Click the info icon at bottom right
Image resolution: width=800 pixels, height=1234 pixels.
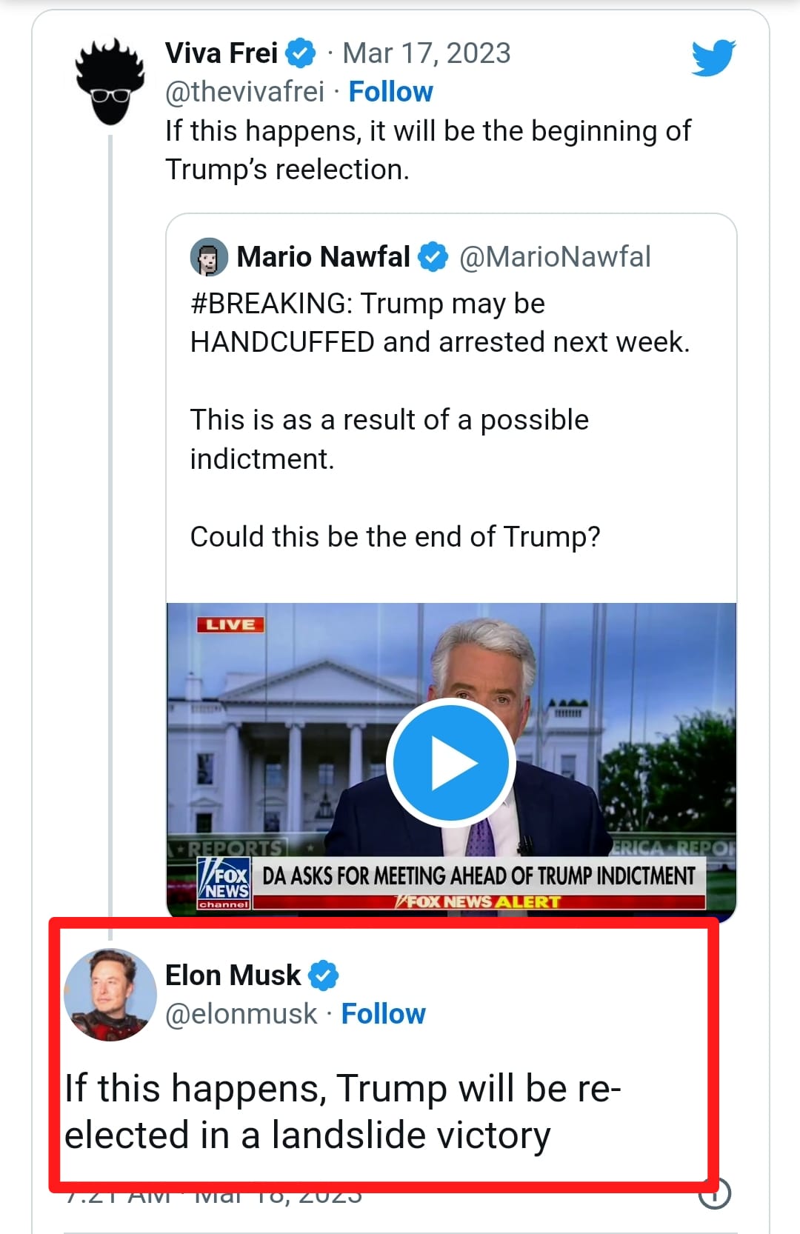pyautogui.click(x=715, y=1193)
